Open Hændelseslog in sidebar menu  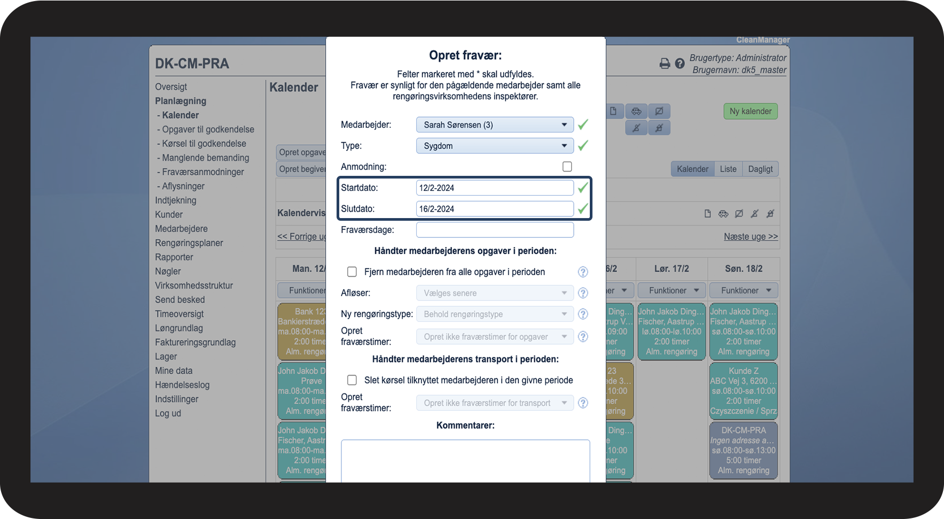pyautogui.click(x=182, y=385)
